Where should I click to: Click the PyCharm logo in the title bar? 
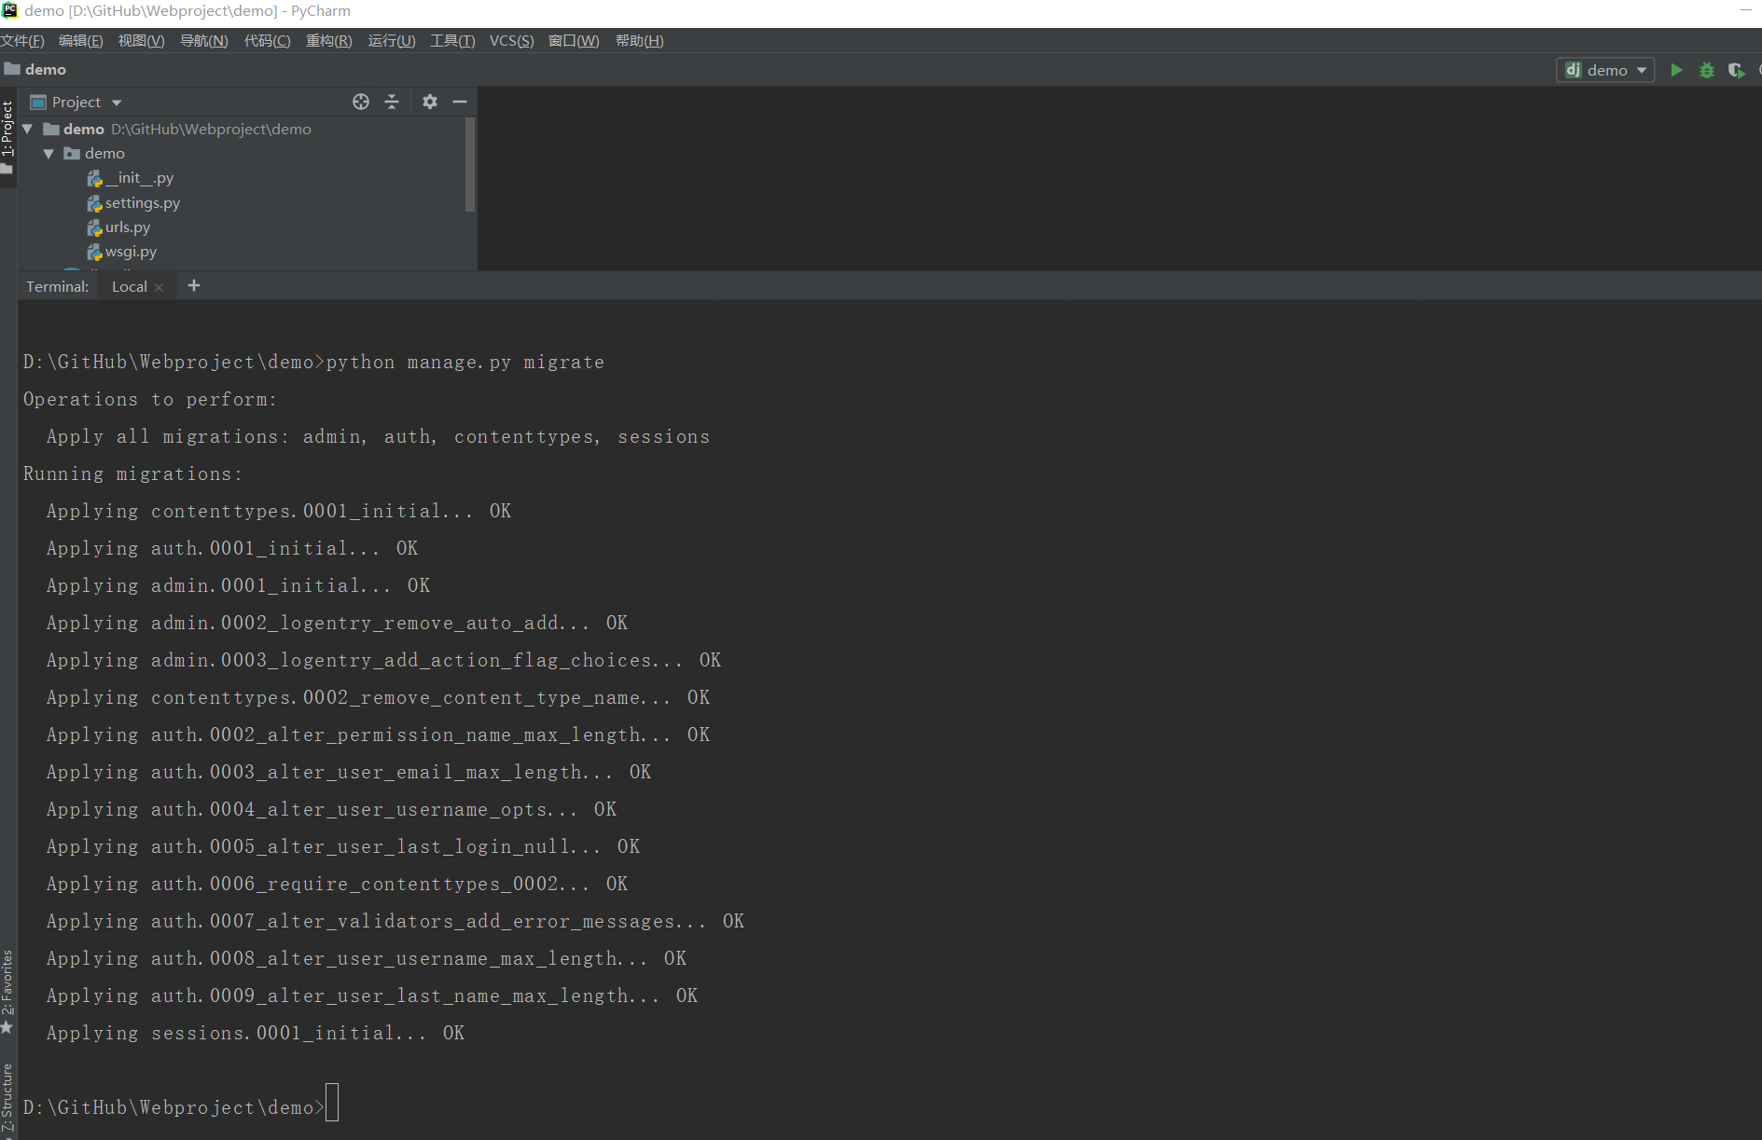pos(9,10)
